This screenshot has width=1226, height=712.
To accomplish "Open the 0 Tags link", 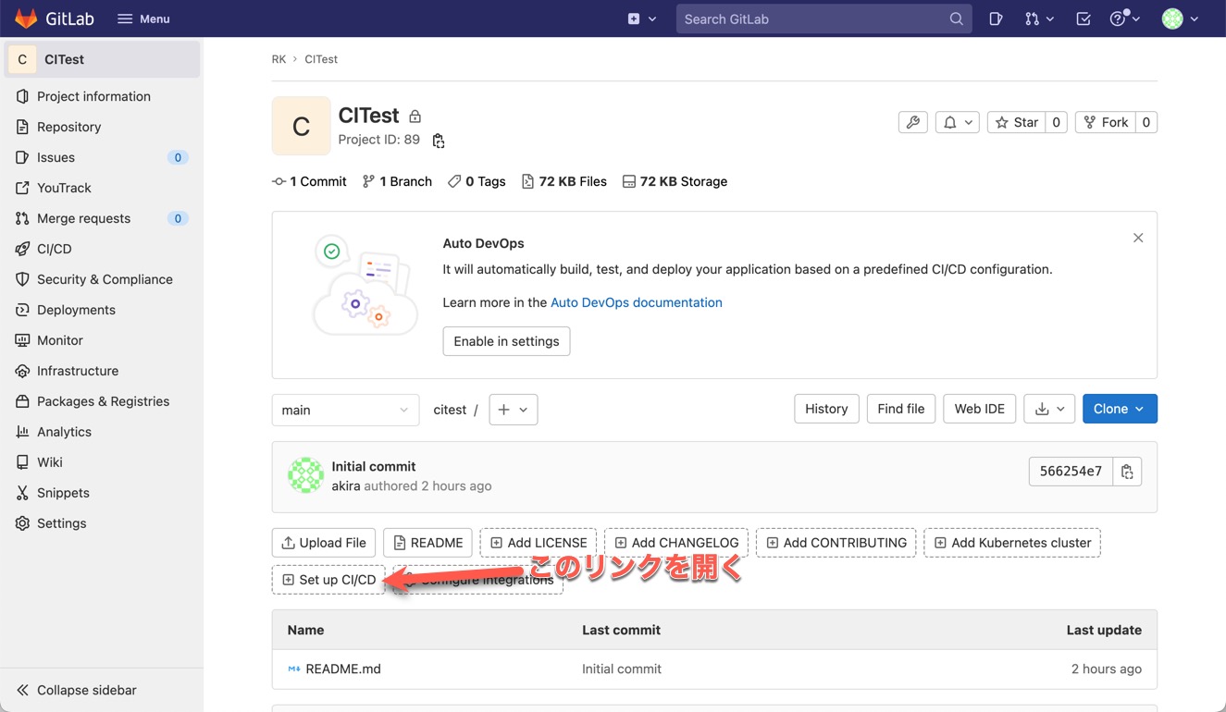I will [477, 181].
